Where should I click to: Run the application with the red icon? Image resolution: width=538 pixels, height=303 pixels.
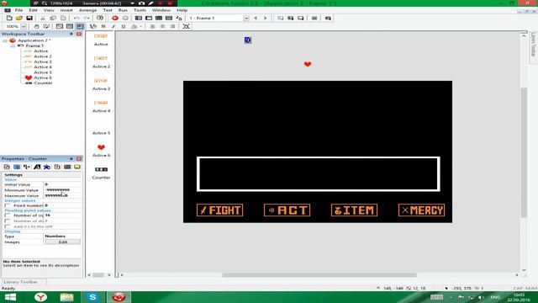(115, 19)
